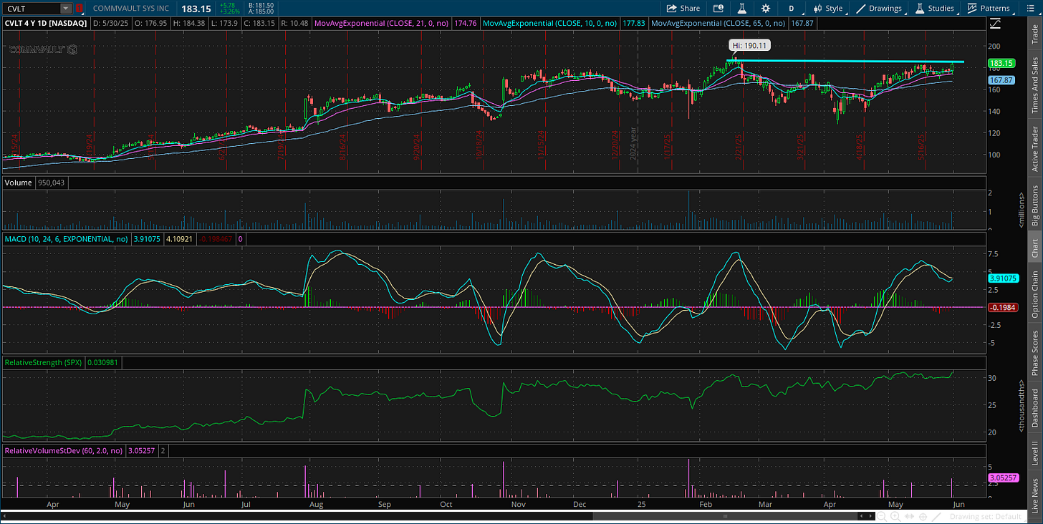
Task: Expand the Patterns menu
Action: coord(988,9)
